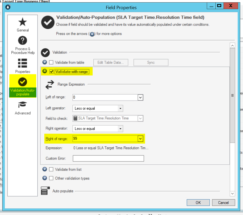Select the Validation/Auto-populate sidebar icon
This screenshot has width=243, height=215.
point(23,82)
